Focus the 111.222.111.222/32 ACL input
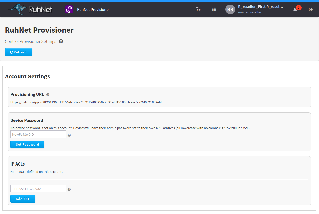The width and height of the screenshot is (319, 214). [x=38, y=189]
